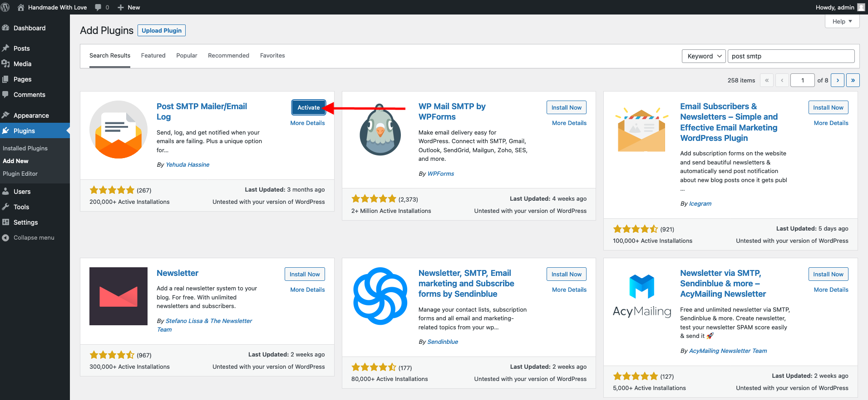Install WP Mail SMTP by WPForms

[566, 107]
